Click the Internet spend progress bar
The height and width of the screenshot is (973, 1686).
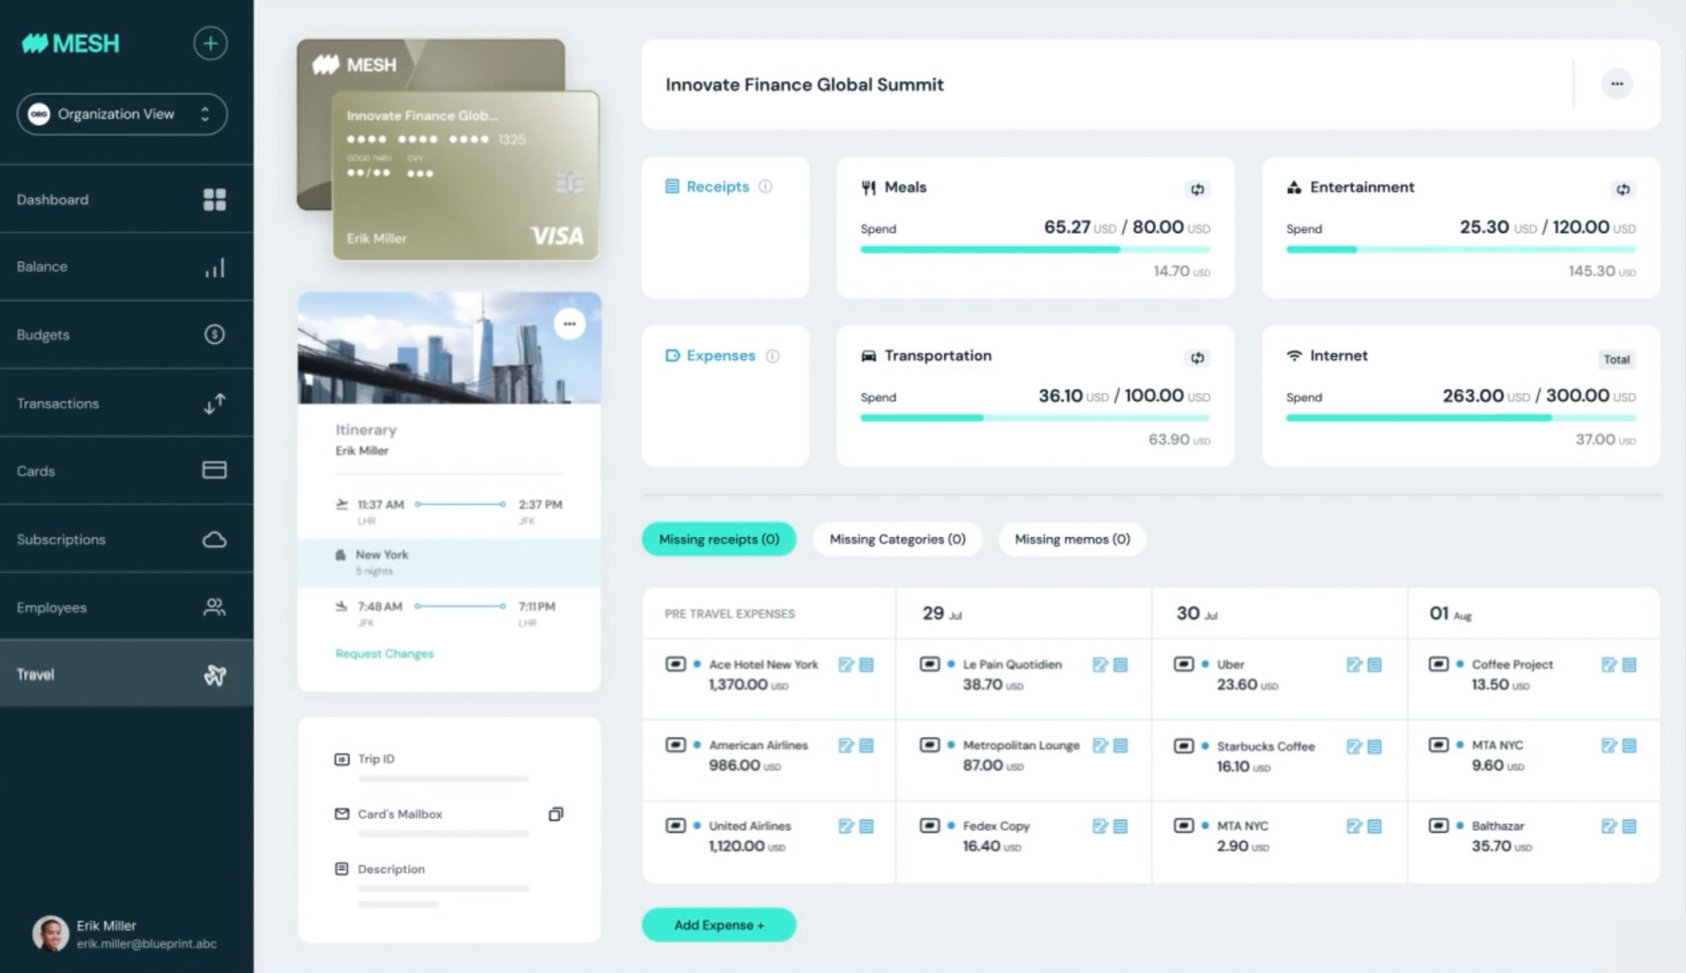[x=1461, y=417]
